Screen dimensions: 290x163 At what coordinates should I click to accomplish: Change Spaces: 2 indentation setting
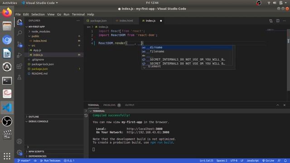coord(222,161)
